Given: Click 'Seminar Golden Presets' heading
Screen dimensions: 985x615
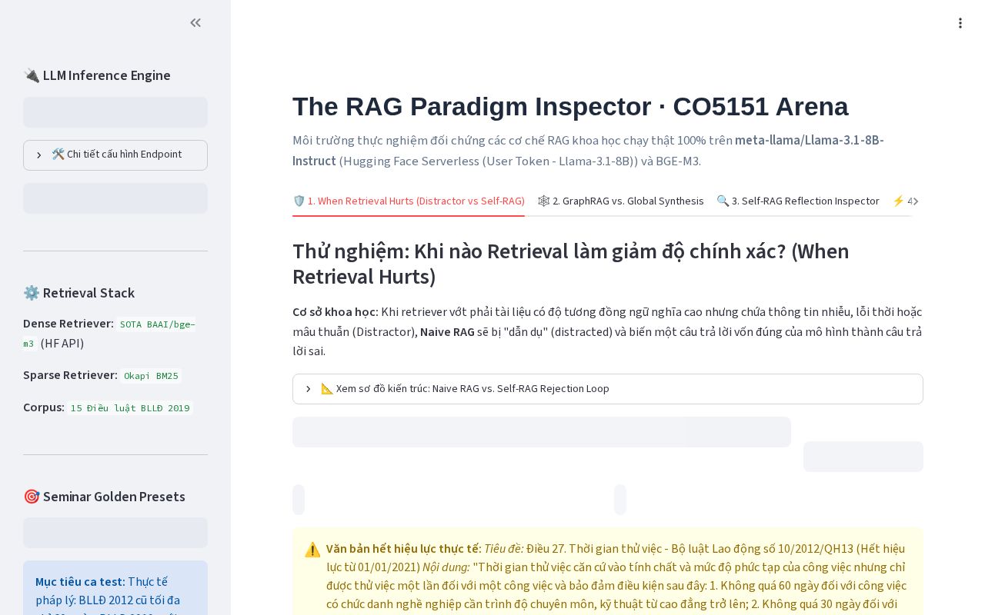Looking at the screenshot, I should pos(105,497).
